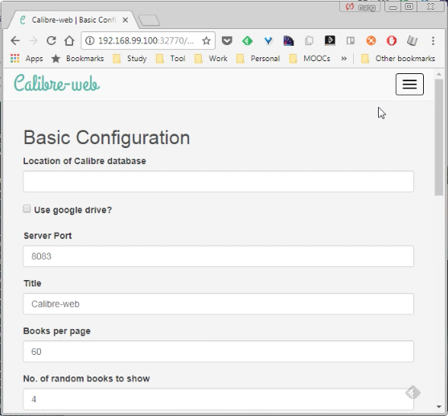Bookmark this page with the star icon
Image resolution: width=448 pixels, height=416 pixels.
pos(206,41)
